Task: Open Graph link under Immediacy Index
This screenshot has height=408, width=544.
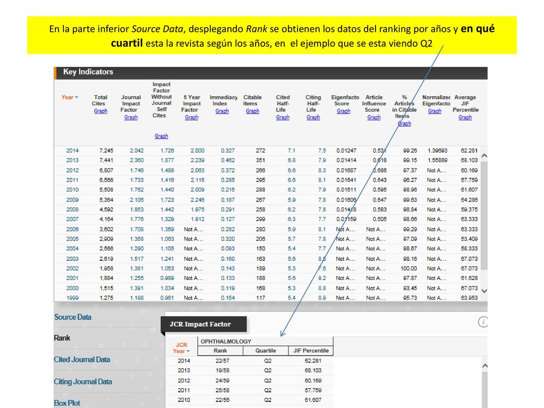Action: tap(222, 111)
